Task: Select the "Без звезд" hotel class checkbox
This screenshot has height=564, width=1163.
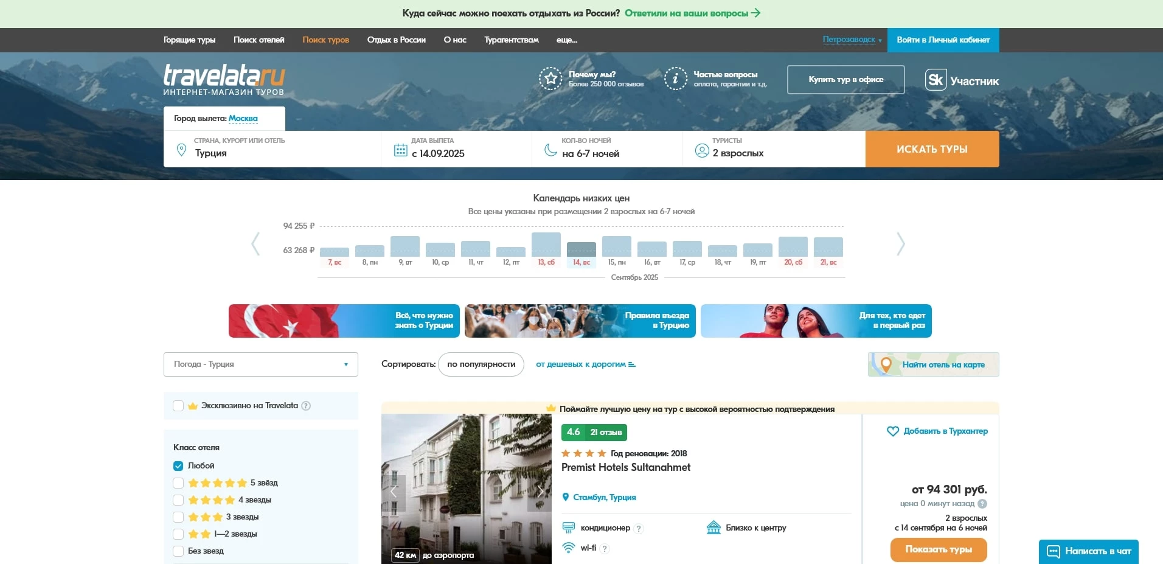Action: coord(178,551)
